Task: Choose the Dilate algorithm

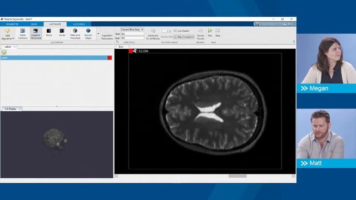Action: (49, 33)
